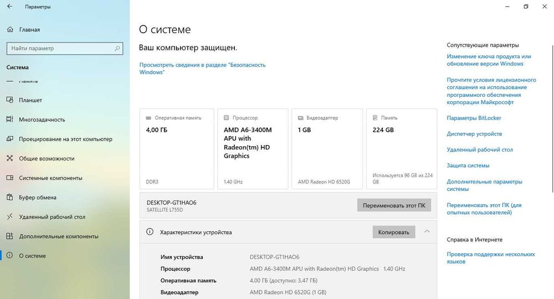Viewport: 554px width, 299px height.
Task: Open Диспетчер устройств link
Action: (x=474, y=134)
